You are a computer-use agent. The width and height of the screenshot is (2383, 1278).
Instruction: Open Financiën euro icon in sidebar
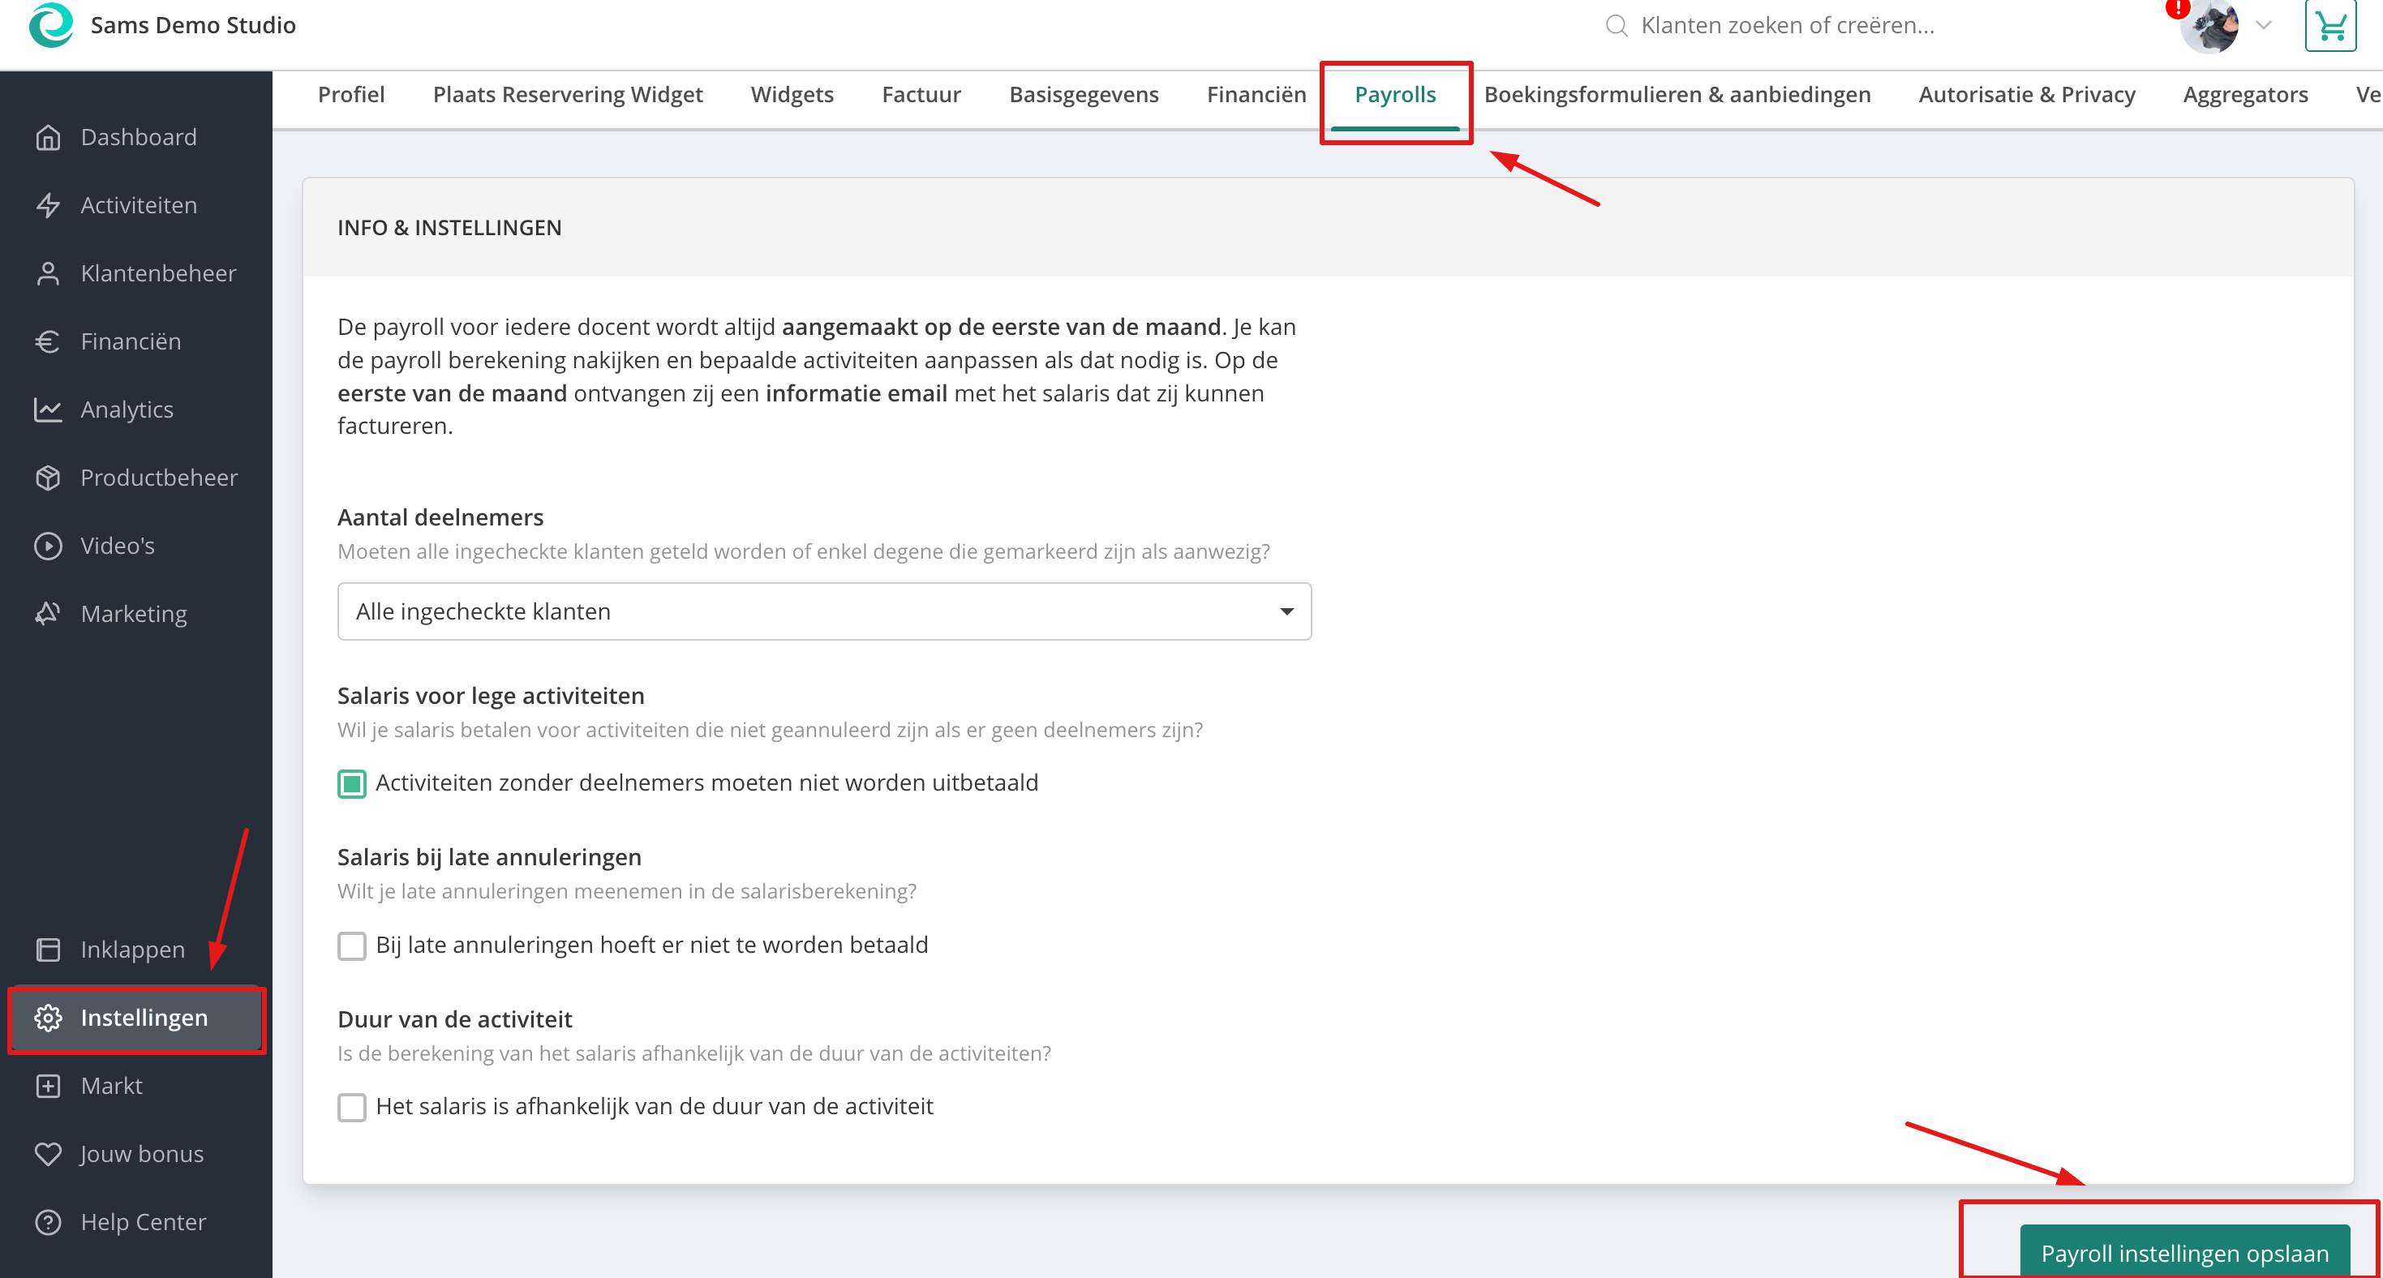pyautogui.click(x=48, y=341)
